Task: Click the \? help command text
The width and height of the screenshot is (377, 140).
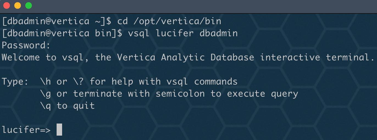Action: tap(79, 82)
